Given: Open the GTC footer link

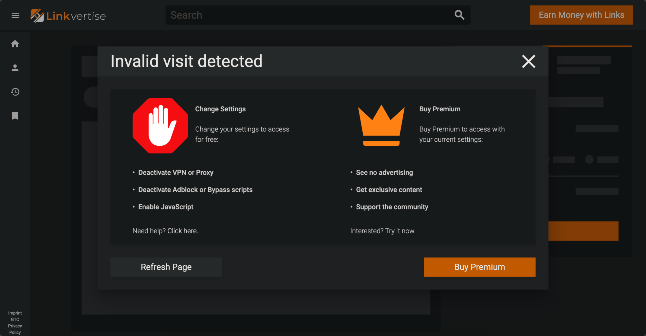Looking at the screenshot, I should 15,319.
